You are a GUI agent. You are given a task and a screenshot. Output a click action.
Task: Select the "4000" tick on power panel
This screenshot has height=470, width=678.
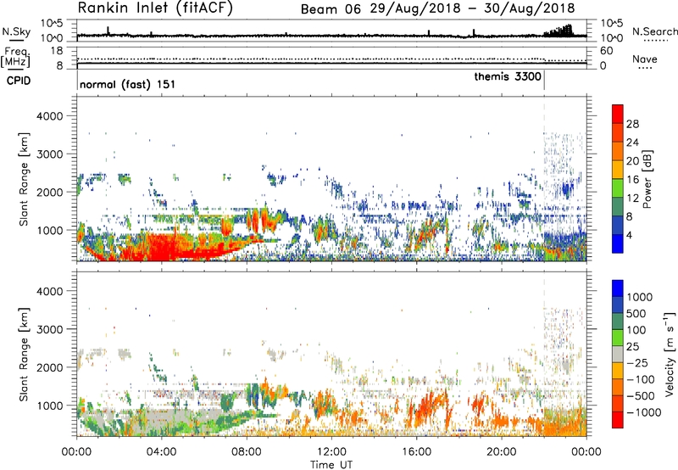click(50, 116)
